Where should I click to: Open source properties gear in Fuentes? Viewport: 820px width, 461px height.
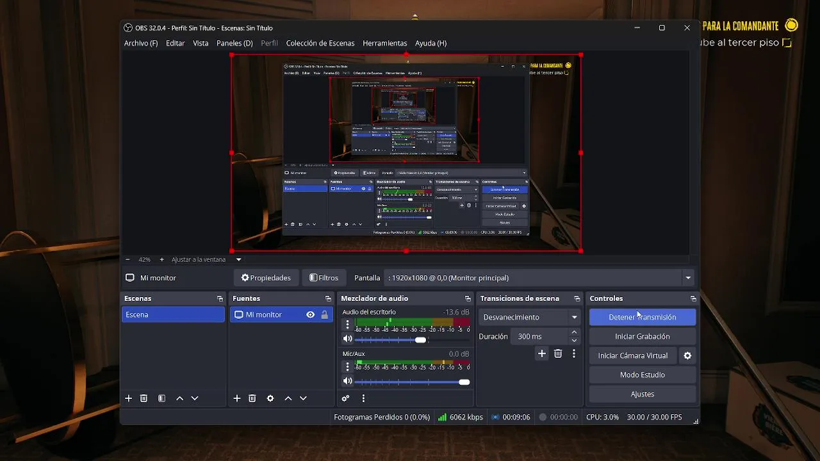(x=270, y=398)
